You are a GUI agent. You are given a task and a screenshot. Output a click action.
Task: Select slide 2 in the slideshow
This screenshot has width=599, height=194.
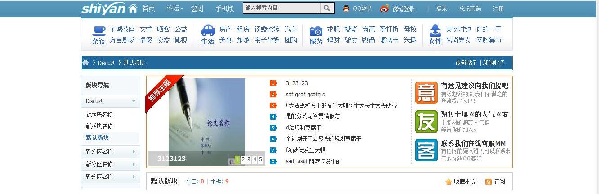tap(243, 159)
